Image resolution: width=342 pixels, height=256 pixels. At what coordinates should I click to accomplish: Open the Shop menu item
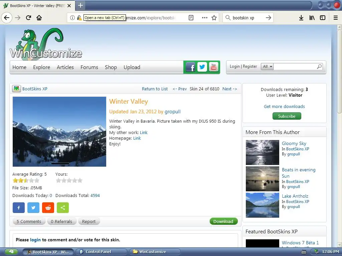pyautogui.click(x=111, y=67)
